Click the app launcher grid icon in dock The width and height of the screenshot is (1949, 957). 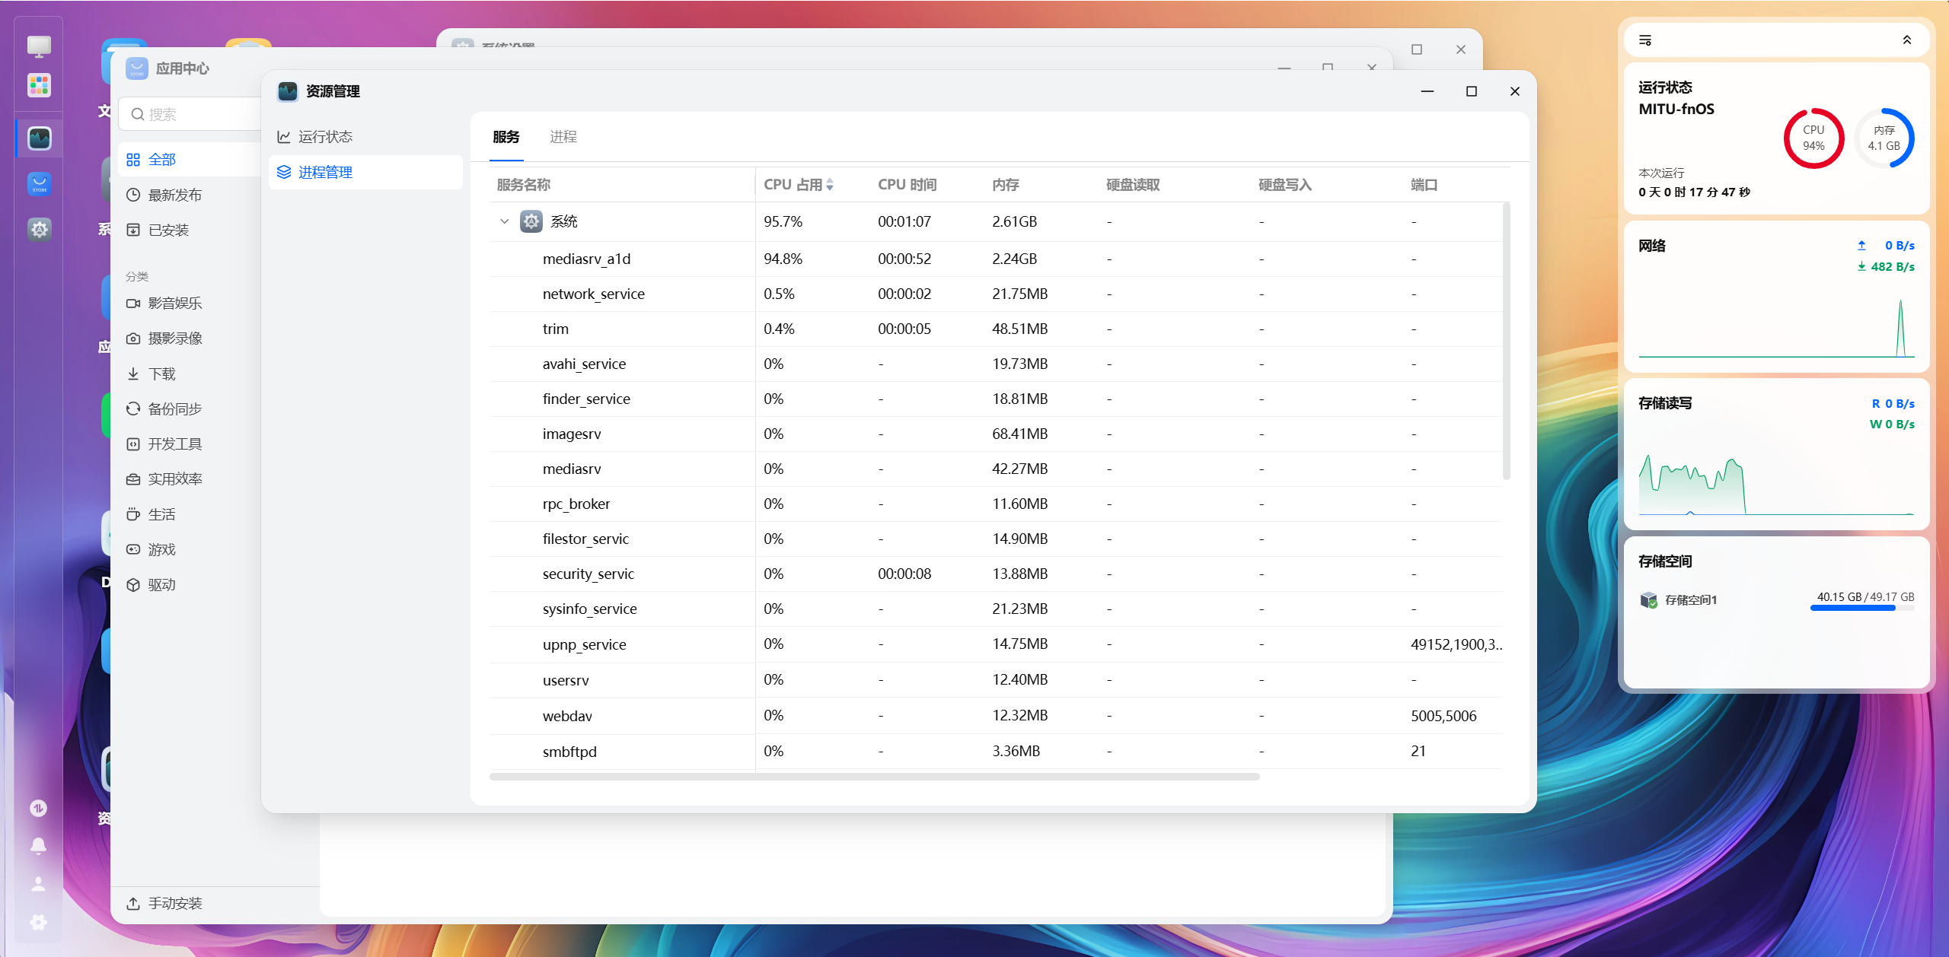40,85
